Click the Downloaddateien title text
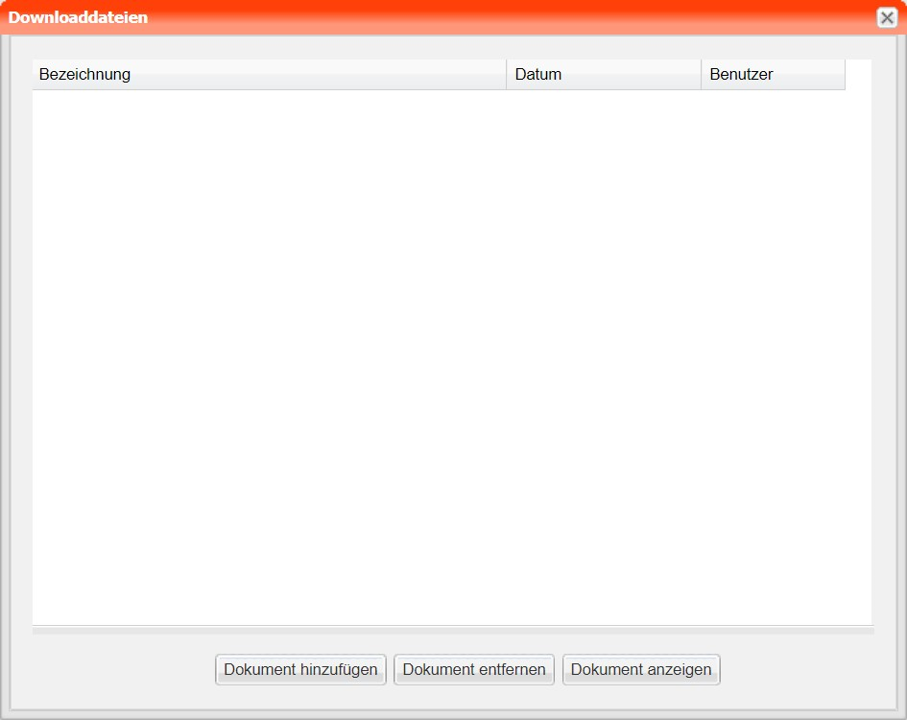Viewport: 907px width, 720px height. point(78,17)
